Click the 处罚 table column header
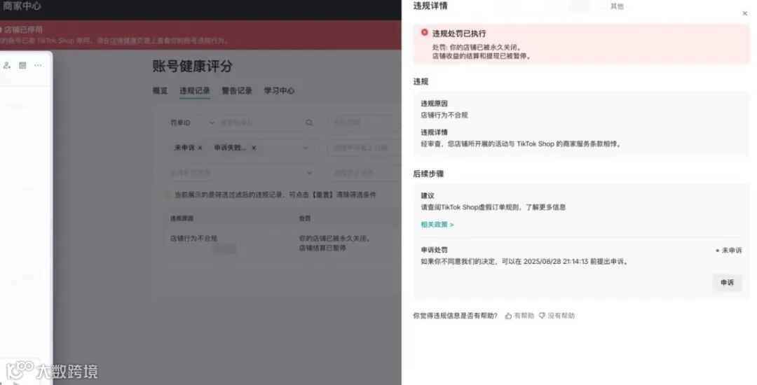 [x=305, y=219]
